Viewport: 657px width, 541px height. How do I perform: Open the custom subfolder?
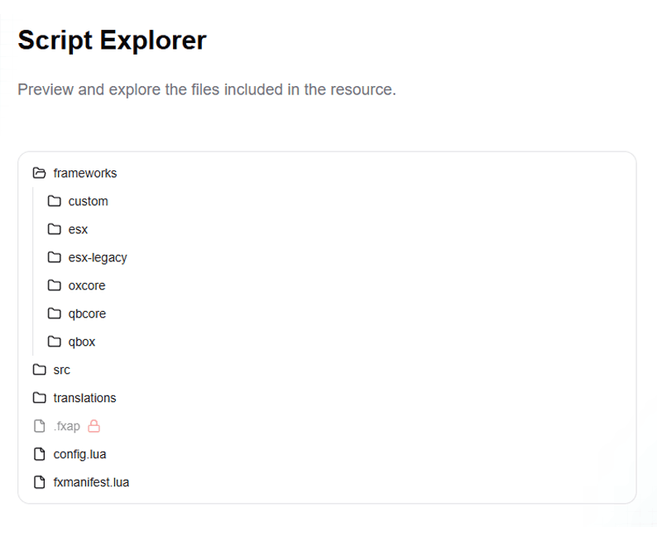[88, 201]
